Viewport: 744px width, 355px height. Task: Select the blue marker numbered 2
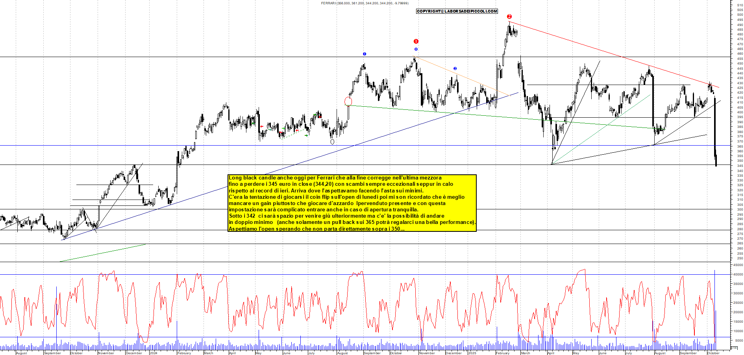[455, 68]
